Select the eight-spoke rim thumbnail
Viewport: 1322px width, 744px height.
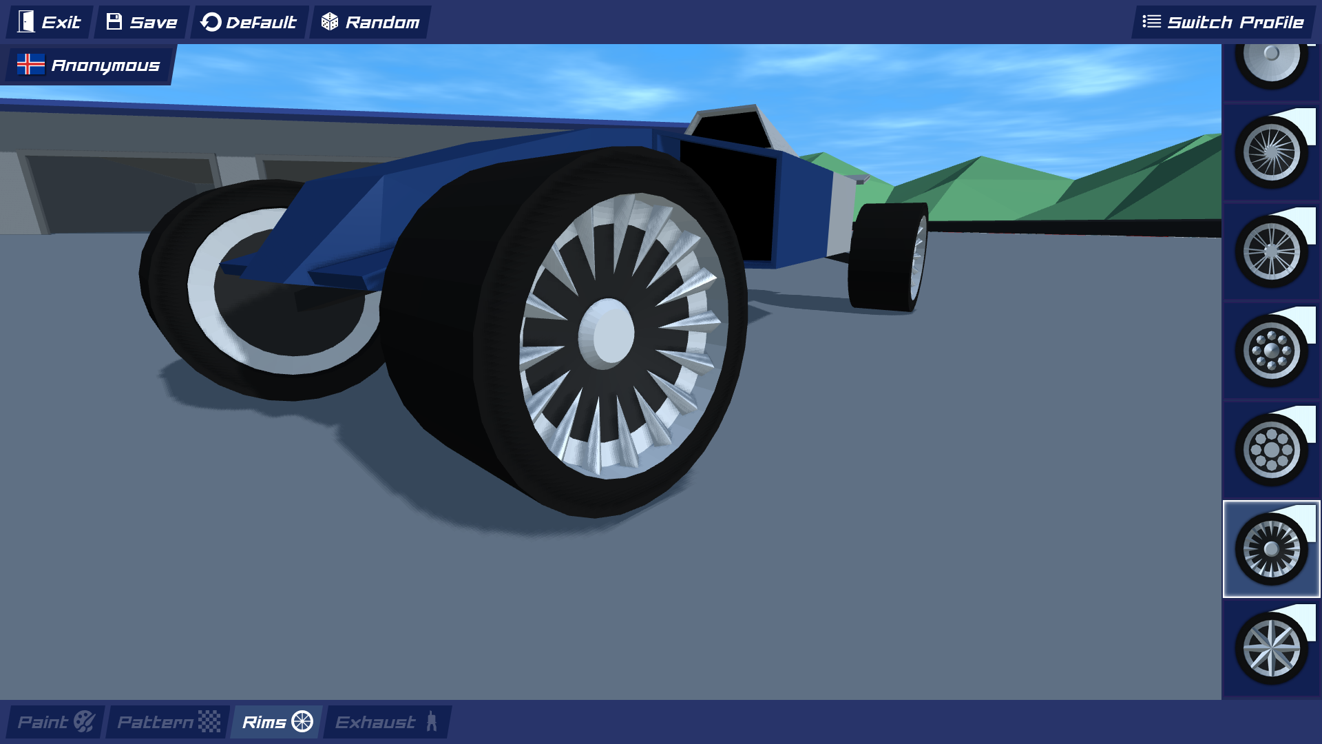pyautogui.click(x=1271, y=252)
